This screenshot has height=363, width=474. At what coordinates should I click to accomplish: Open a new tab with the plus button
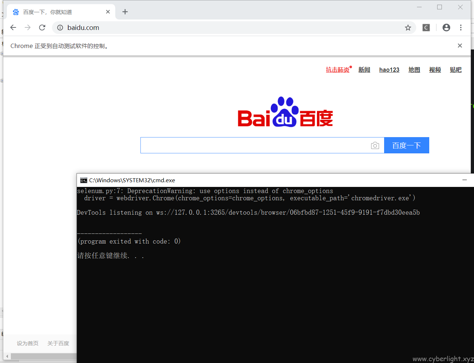tap(125, 12)
